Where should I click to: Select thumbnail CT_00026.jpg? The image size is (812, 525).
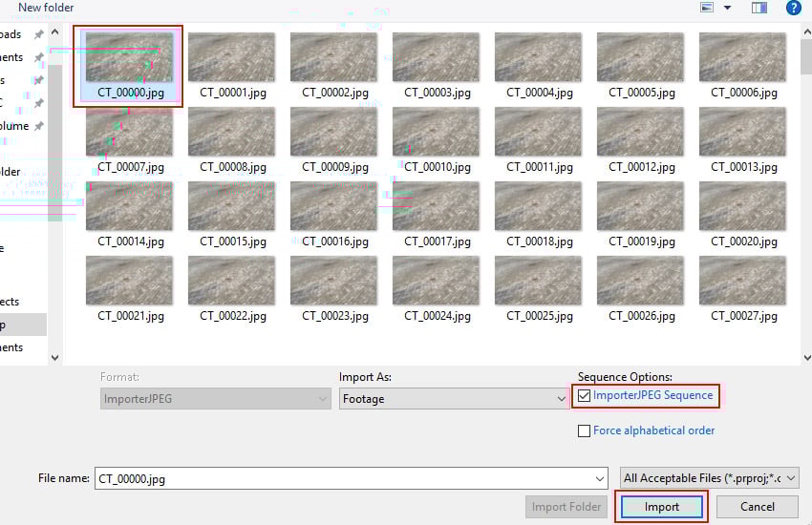point(640,281)
